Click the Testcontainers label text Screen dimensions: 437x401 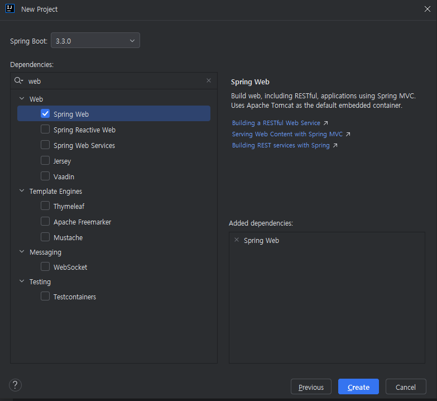(75, 297)
